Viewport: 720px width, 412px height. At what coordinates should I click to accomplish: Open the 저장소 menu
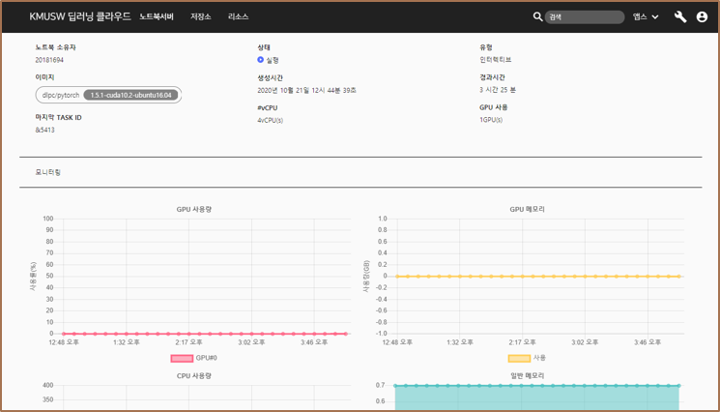click(201, 16)
